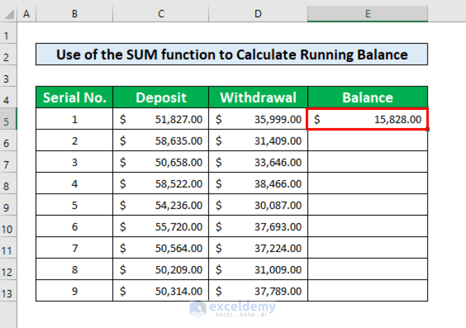Select withdrawal cell 37,789.00

click(258, 291)
